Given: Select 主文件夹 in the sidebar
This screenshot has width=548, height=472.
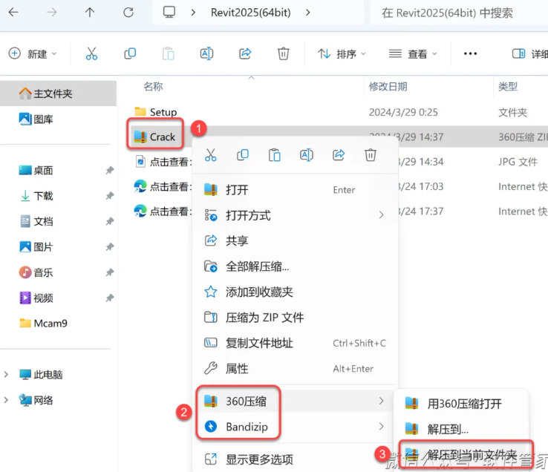Looking at the screenshot, I should coord(58,94).
